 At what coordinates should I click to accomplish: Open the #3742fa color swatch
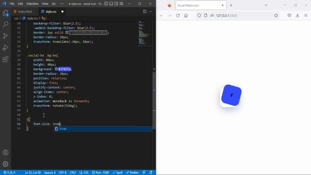[x=56, y=69]
